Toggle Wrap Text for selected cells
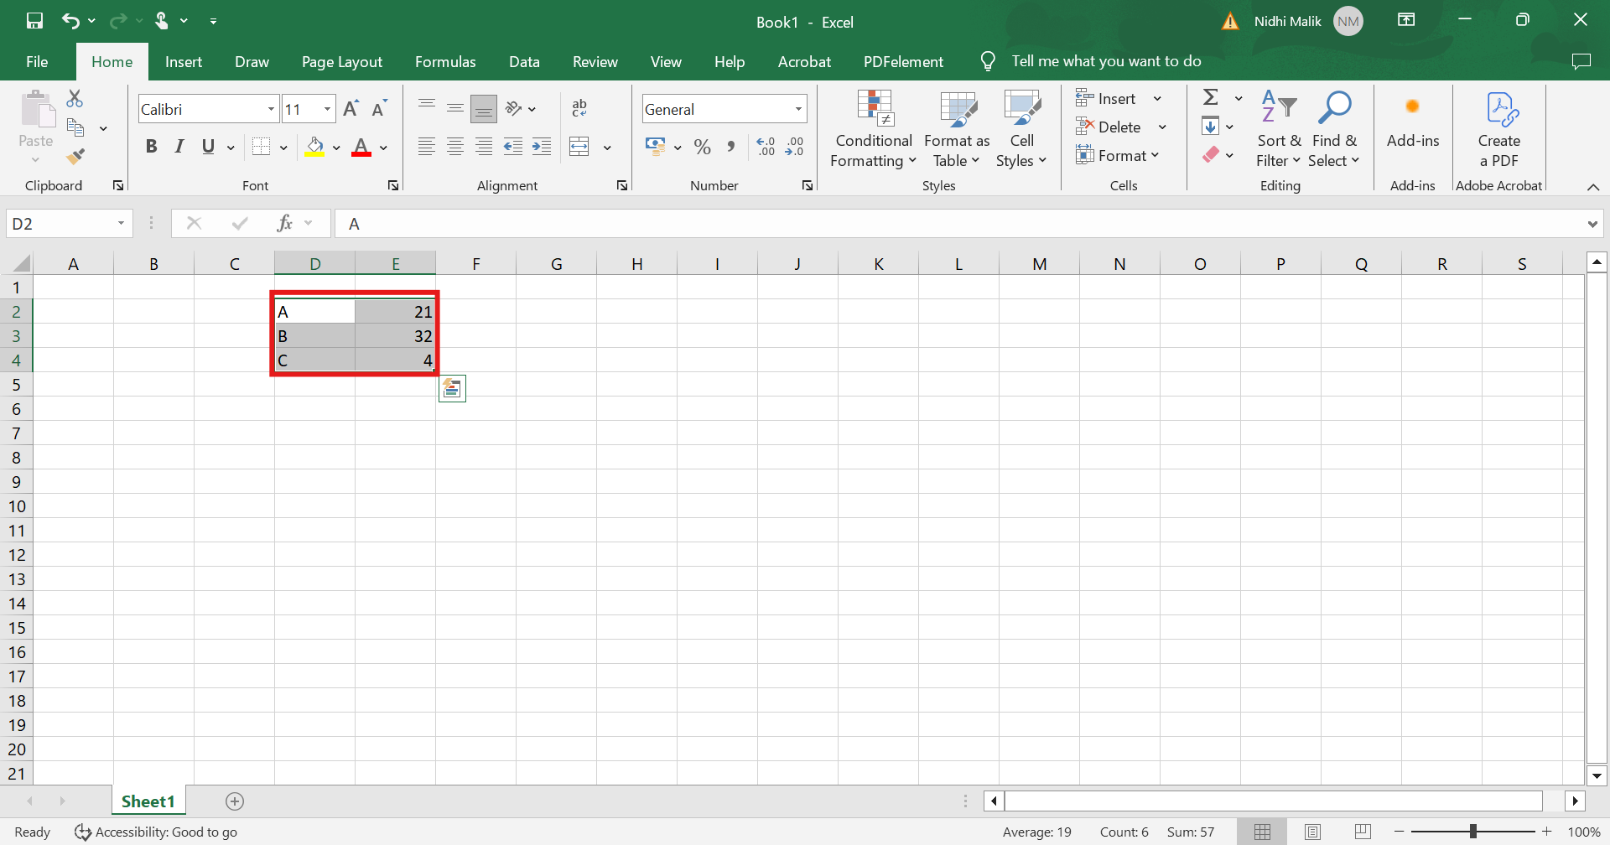 point(579,108)
